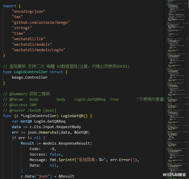This screenshot has height=179, width=189.
Task: Click fmt.Sprintf in the Message field
Action: click(62, 160)
